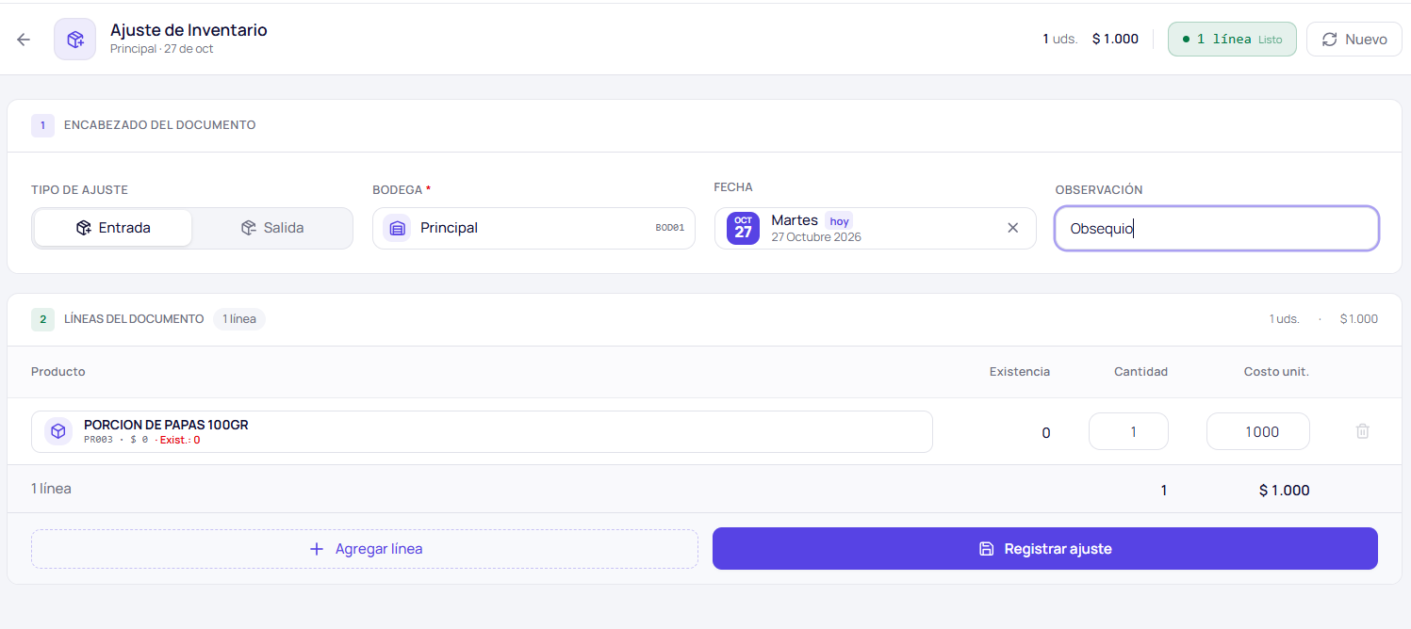Click the BOD01 warehouse code
The height and width of the screenshot is (629, 1411).
(670, 228)
